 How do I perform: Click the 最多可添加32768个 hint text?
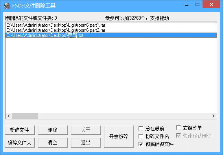[x=137, y=18]
